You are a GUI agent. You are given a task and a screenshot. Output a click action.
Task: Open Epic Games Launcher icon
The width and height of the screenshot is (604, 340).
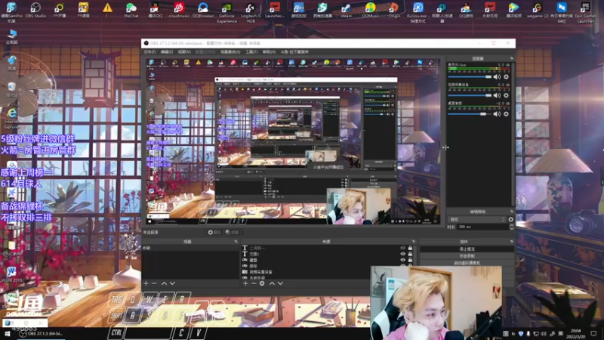[585, 12]
